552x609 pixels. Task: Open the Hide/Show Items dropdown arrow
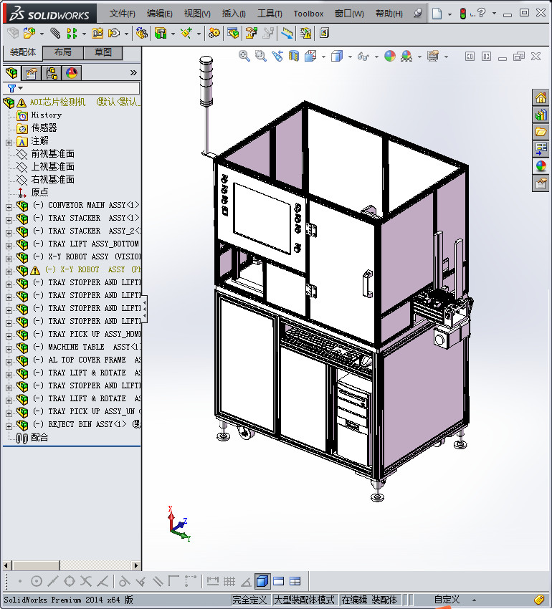click(x=376, y=57)
